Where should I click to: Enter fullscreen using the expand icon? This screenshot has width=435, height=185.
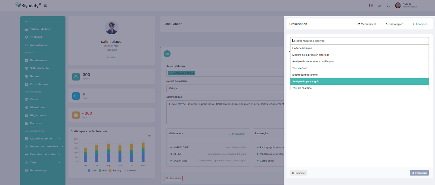click(x=389, y=5)
